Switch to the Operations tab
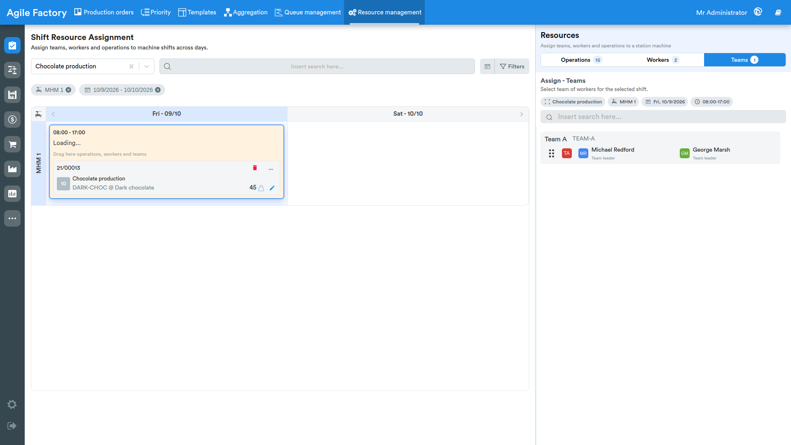 point(581,60)
